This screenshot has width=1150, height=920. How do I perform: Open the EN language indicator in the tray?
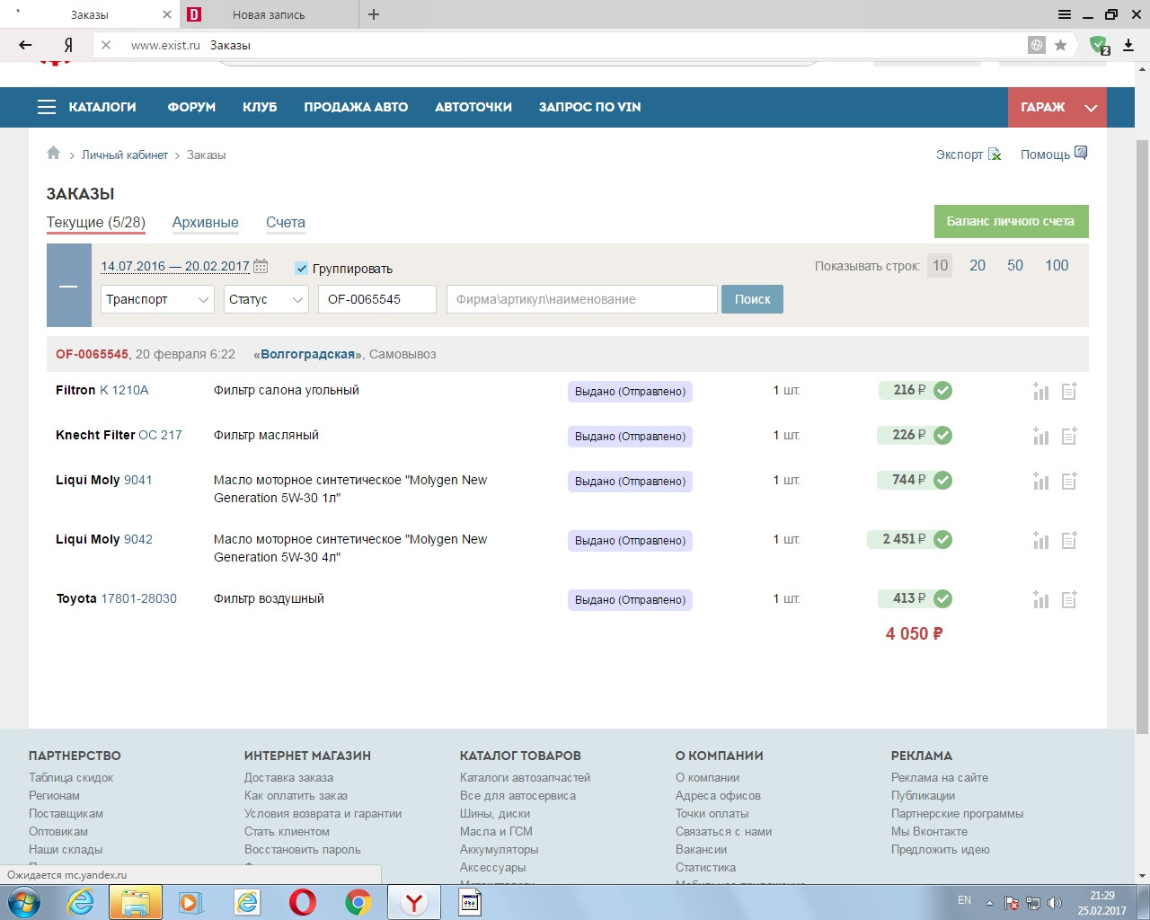click(x=964, y=900)
